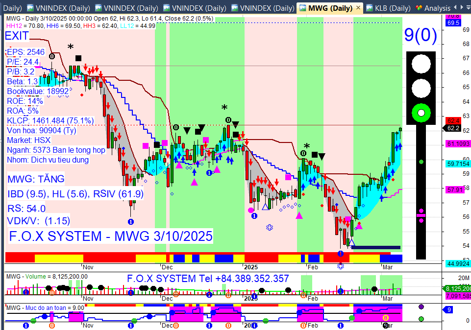Click the purple dot beside the safety pane

(x=421, y=307)
